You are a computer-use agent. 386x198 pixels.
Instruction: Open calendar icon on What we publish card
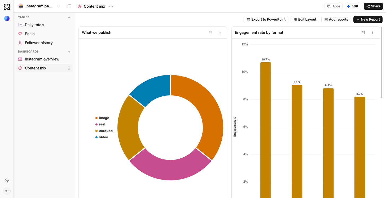pyautogui.click(x=210, y=32)
